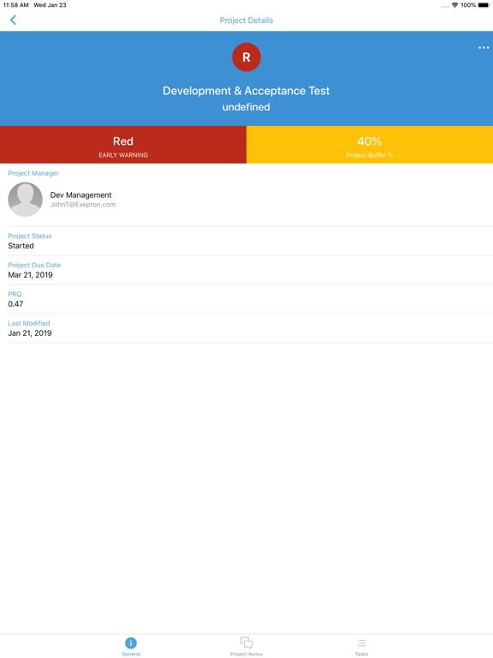The width and height of the screenshot is (493, 658).
Task: Select the PRQ value 0.47
Action: (x=15, y=304)
